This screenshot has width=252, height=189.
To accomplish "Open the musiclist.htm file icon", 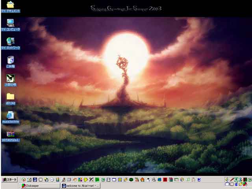I will coord(11,115).
